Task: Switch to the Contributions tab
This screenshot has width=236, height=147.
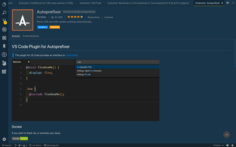Action: (x=31, y=36)
